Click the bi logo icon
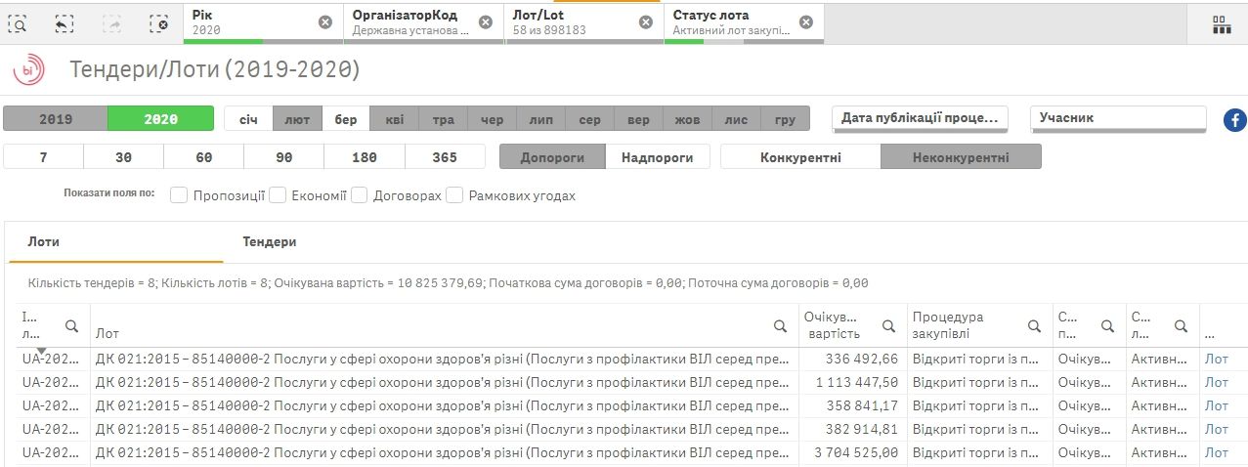This screenshot has width=1248, height=467. [27, 70]
